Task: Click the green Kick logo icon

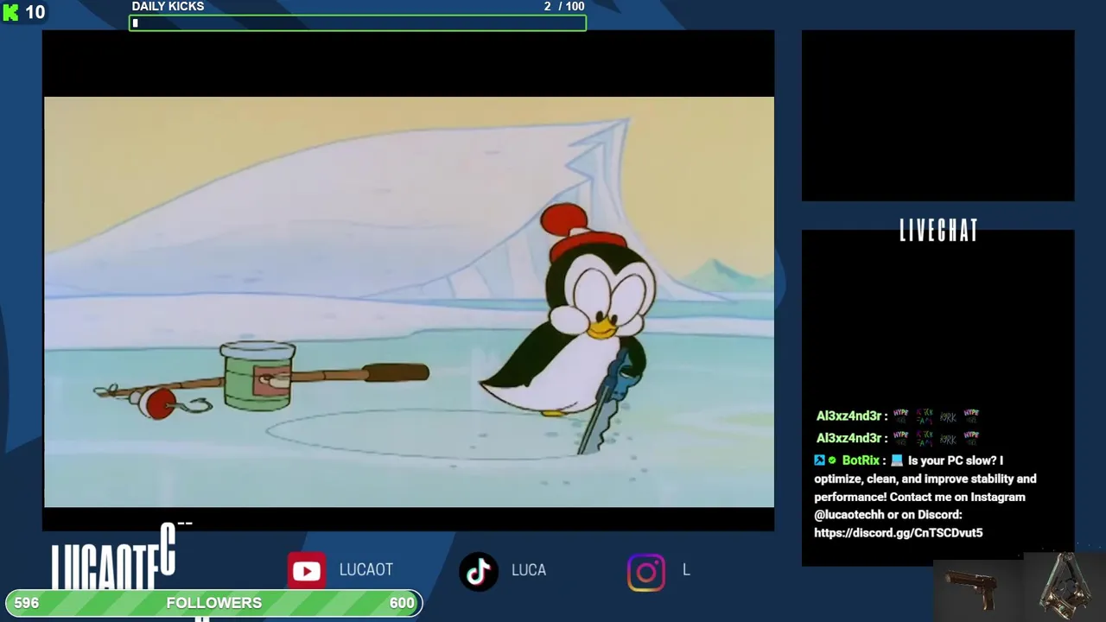Action: 10,12
